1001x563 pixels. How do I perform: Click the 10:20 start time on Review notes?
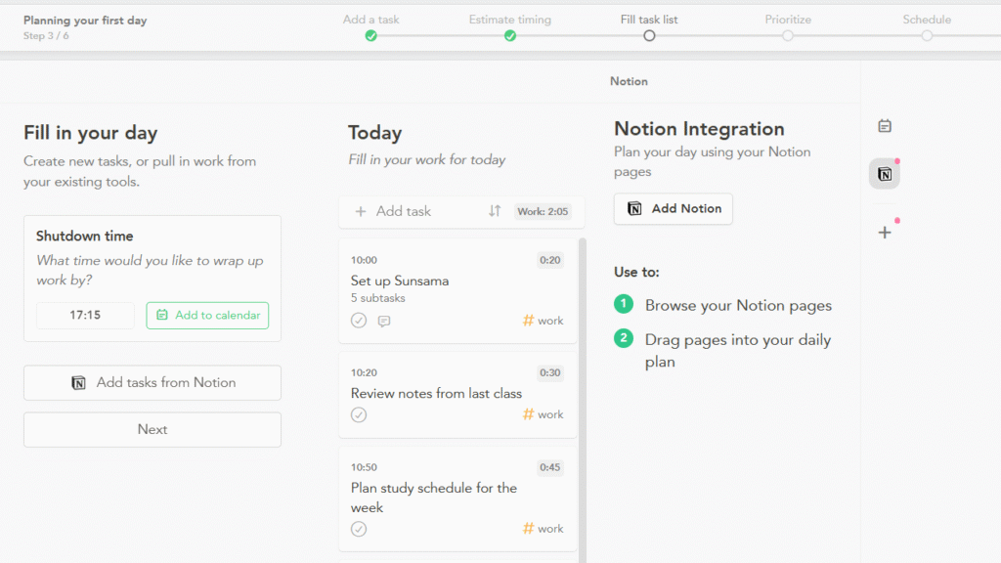coord(364,372)
